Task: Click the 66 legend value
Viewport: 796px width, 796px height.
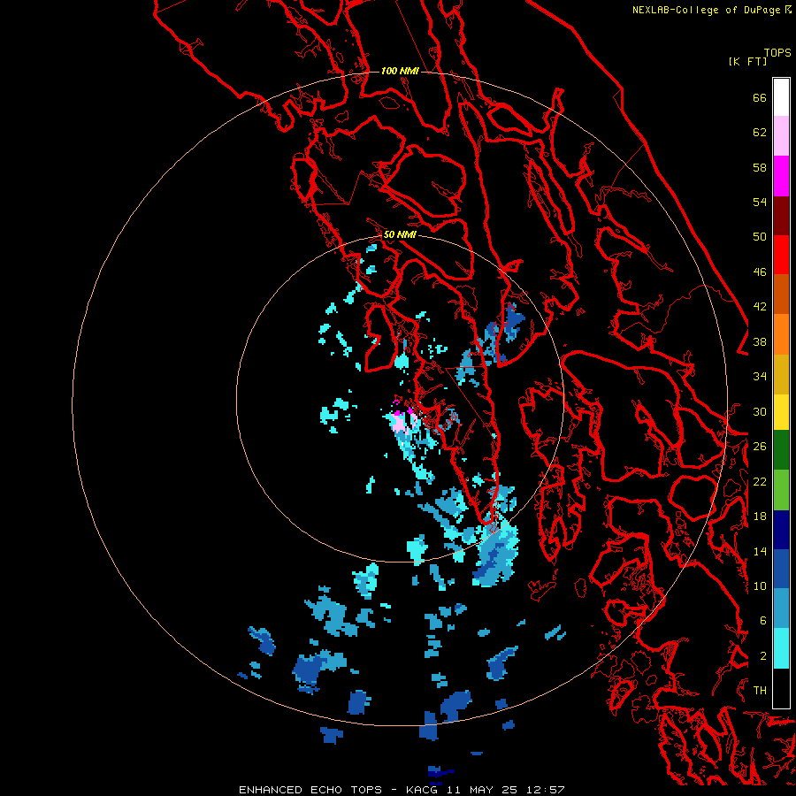Action: (760, 97)
